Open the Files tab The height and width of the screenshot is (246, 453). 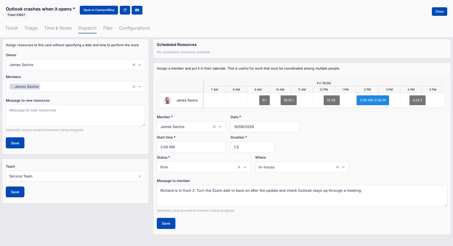pyautogui.click(x=108, y=28)
